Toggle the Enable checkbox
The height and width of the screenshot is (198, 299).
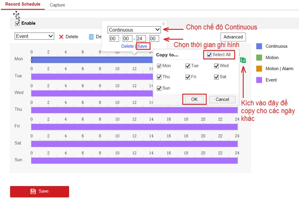[x=17, y=23]
